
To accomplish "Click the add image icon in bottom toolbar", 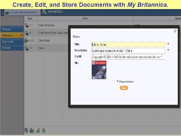I will coord(26,130).
